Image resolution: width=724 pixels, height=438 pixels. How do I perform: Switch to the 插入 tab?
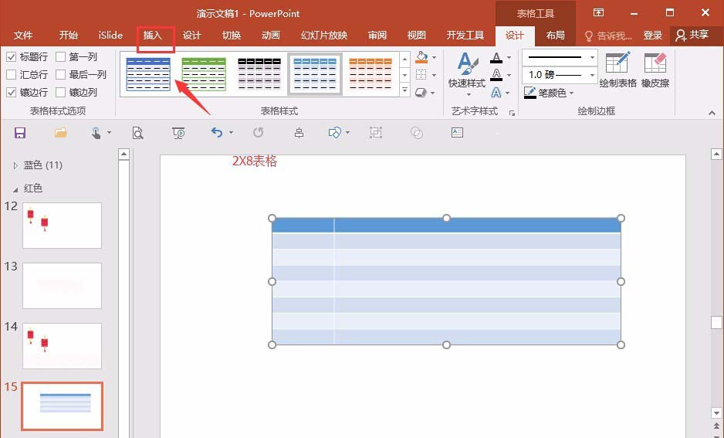pyautogui.click(x=153, y=36)
